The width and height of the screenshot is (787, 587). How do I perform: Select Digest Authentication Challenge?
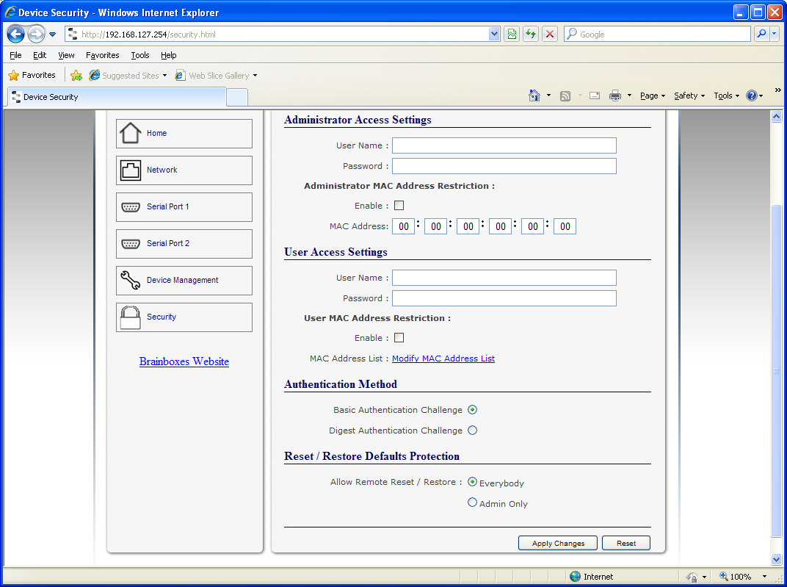click(x=472, y=430)
